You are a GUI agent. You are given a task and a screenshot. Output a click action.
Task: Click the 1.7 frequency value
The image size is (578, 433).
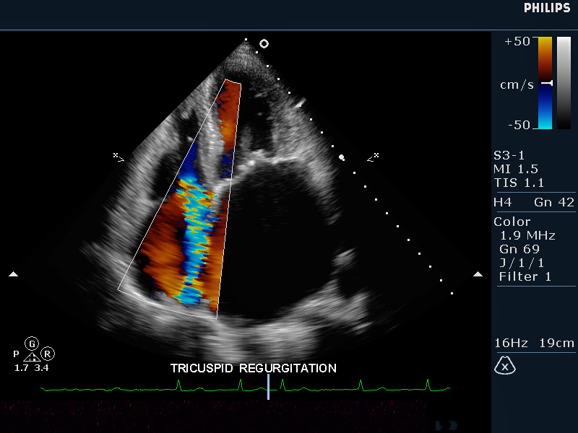point(21,368)
